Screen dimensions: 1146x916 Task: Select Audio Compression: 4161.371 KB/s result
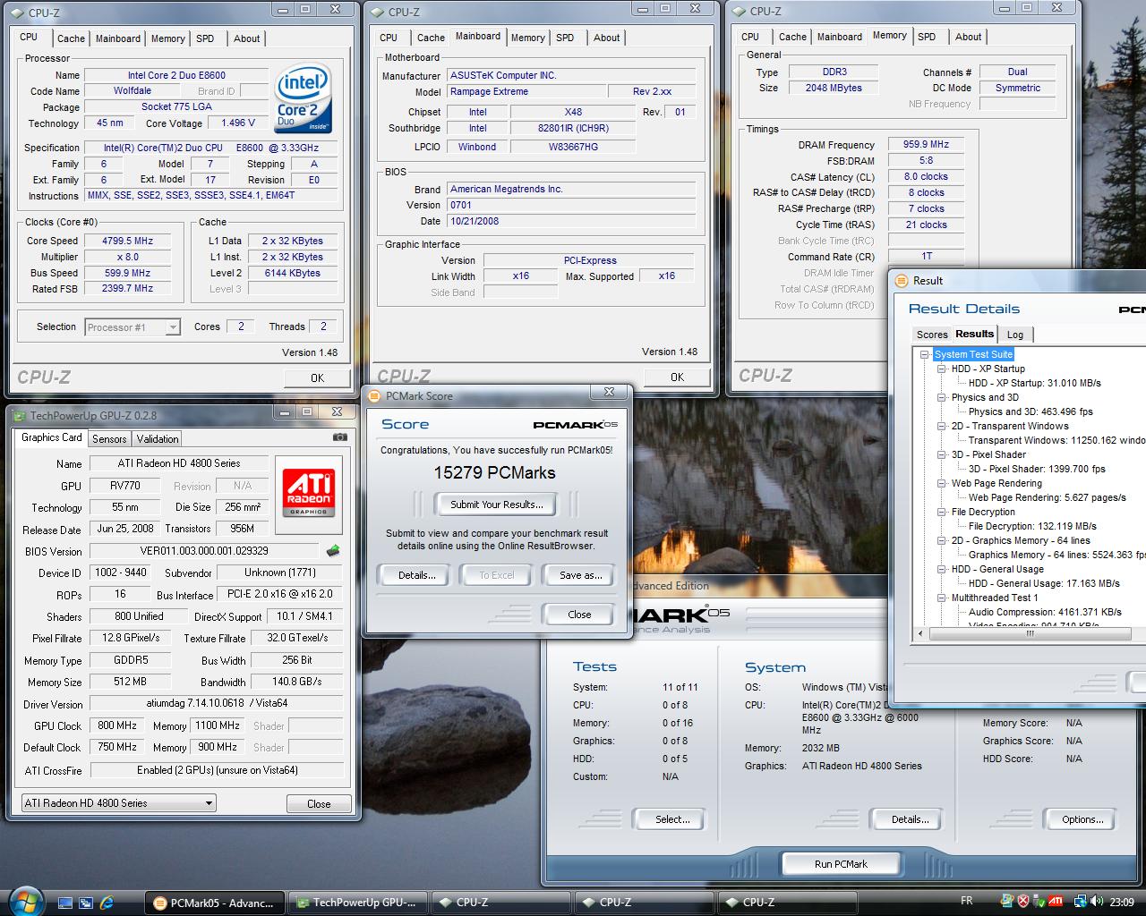(x=1045, y=612)
